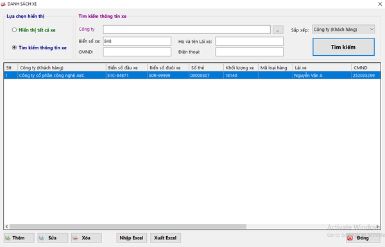The width and height of the screenshot is (385, 247).
Task: Select cell 'Công ty cổ phần công nghệ ABC'
Action: coord(62,75)
